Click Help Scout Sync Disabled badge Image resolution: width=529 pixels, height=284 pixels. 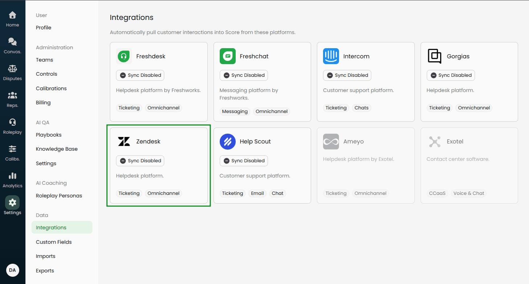click(x=244, y=161)
